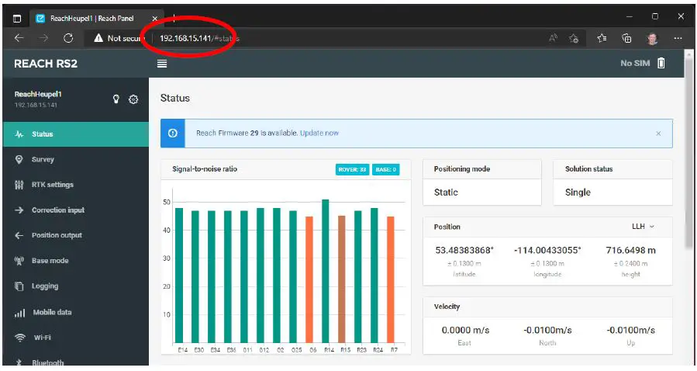Click the Single solution status value

click(x=578, y=192)
